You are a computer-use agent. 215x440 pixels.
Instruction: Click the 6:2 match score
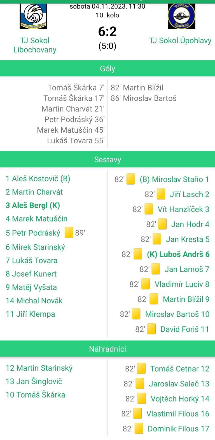click(x=107, y=31)
